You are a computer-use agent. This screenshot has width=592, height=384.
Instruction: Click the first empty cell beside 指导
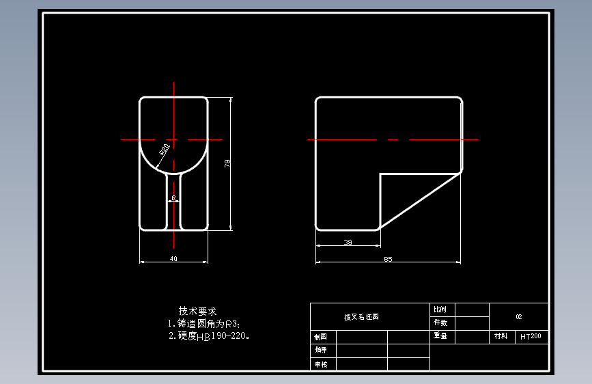[362, 351]
